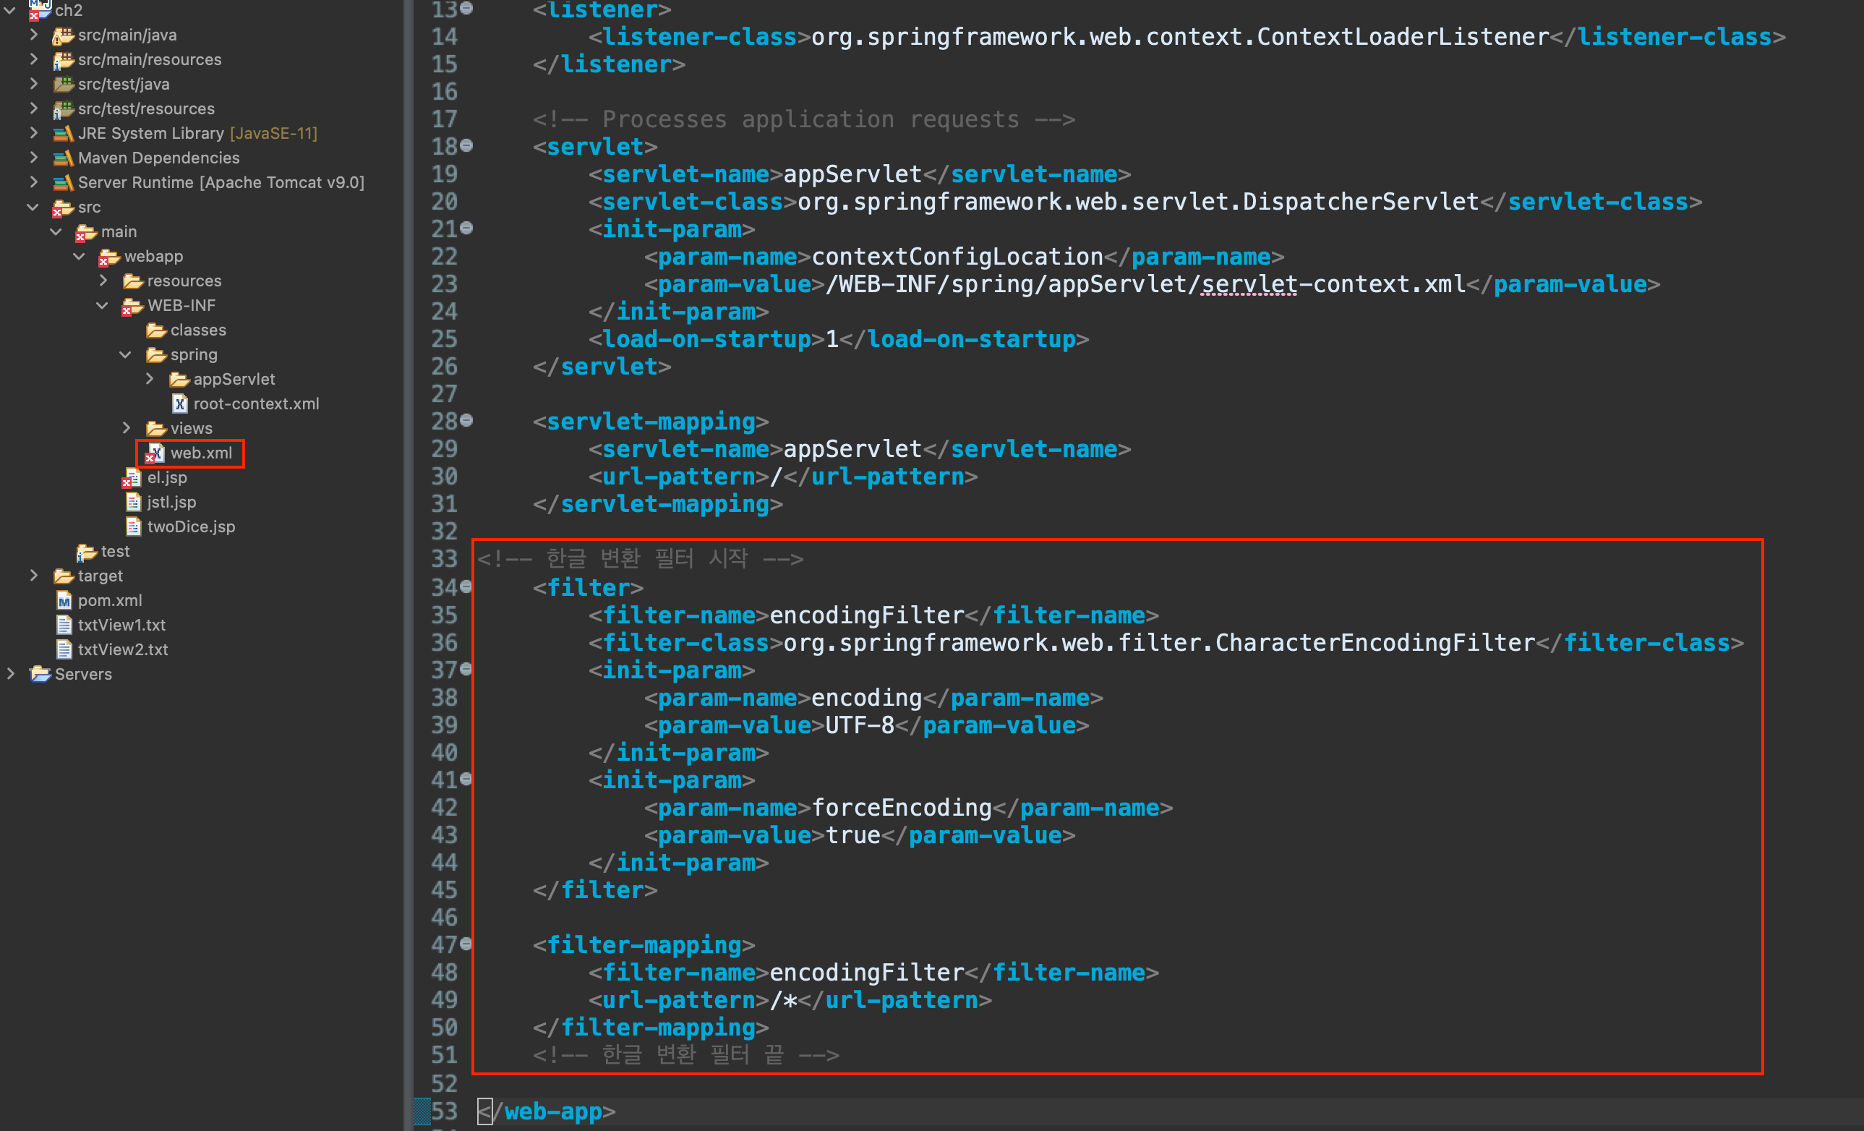Click the contextConfigLocation param name
1864x1131 pixels.
pos(957,257)
